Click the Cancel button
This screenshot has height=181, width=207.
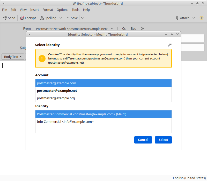point(143,140)
